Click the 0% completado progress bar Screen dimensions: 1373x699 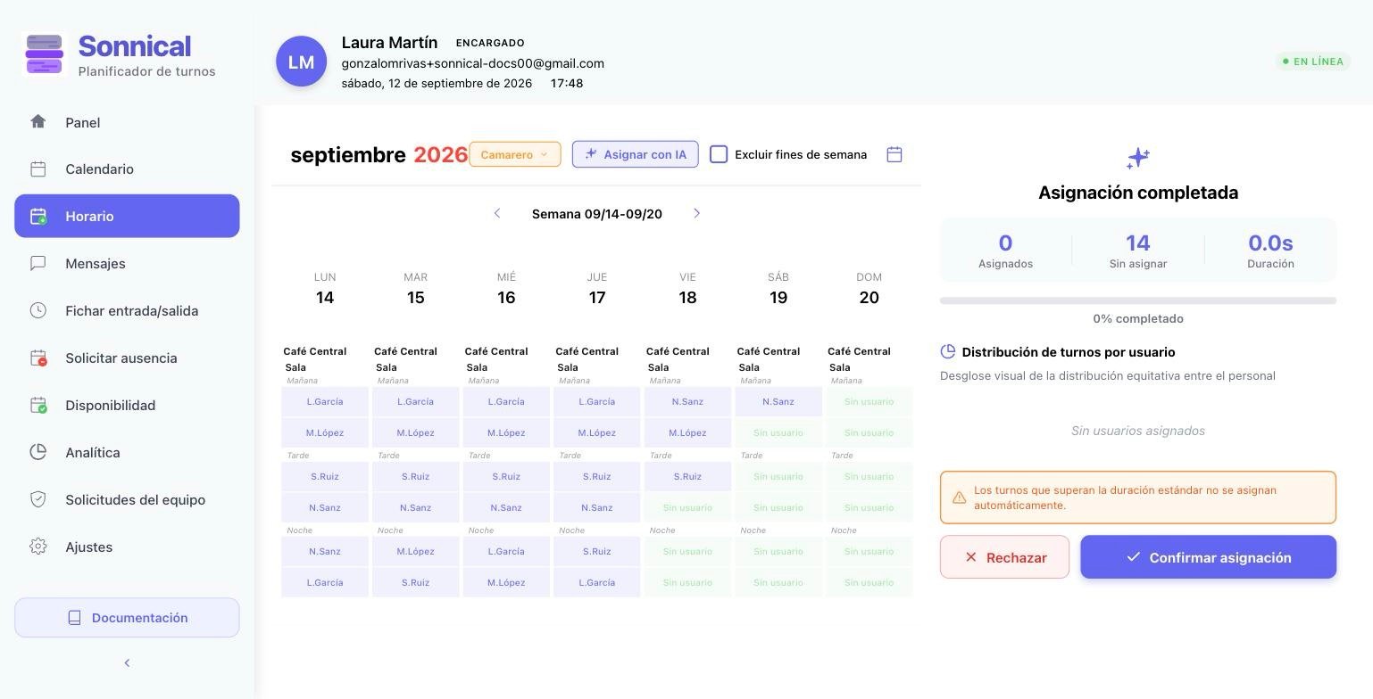point(1138,300)
